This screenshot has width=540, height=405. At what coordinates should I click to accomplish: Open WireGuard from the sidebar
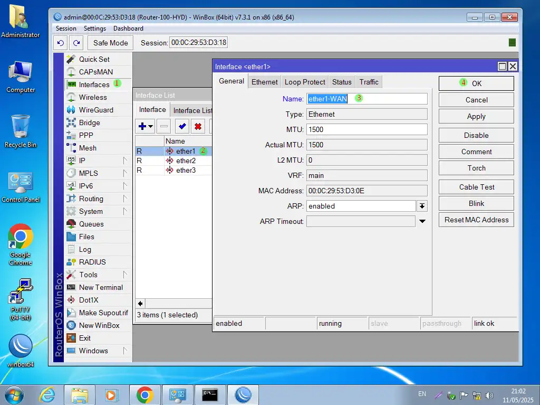point(95,110)
